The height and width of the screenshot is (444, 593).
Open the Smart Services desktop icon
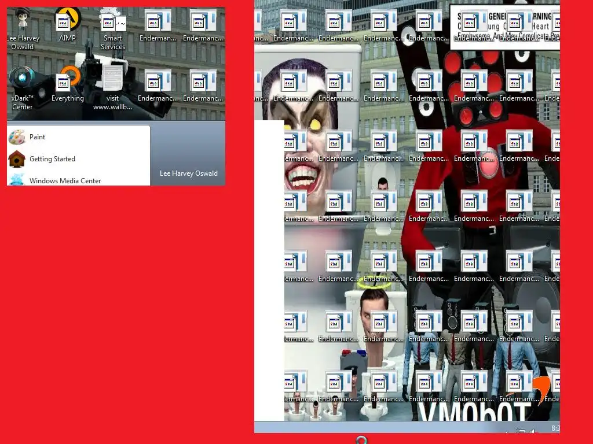coord(113,29)
